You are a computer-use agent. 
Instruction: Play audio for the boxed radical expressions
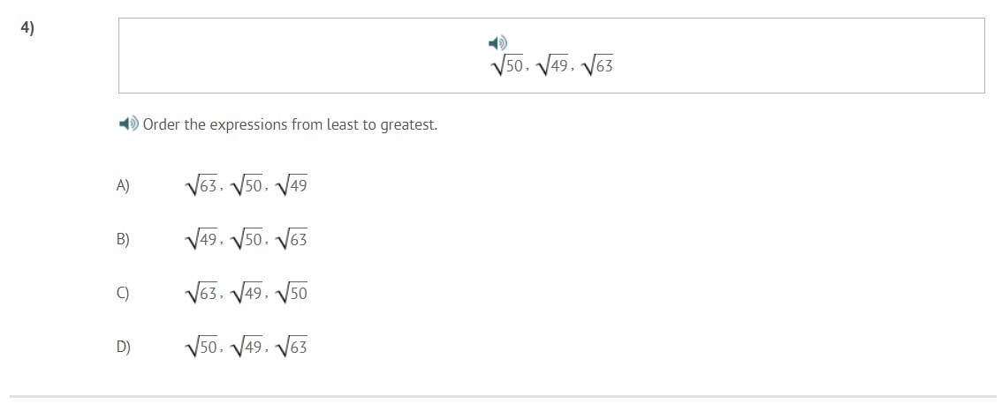pyautogui.click(x=497, y=43)
